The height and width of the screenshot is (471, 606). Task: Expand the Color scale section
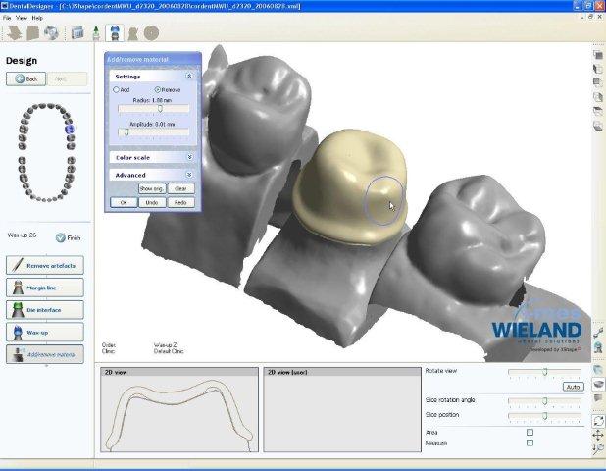coord(189,157)
